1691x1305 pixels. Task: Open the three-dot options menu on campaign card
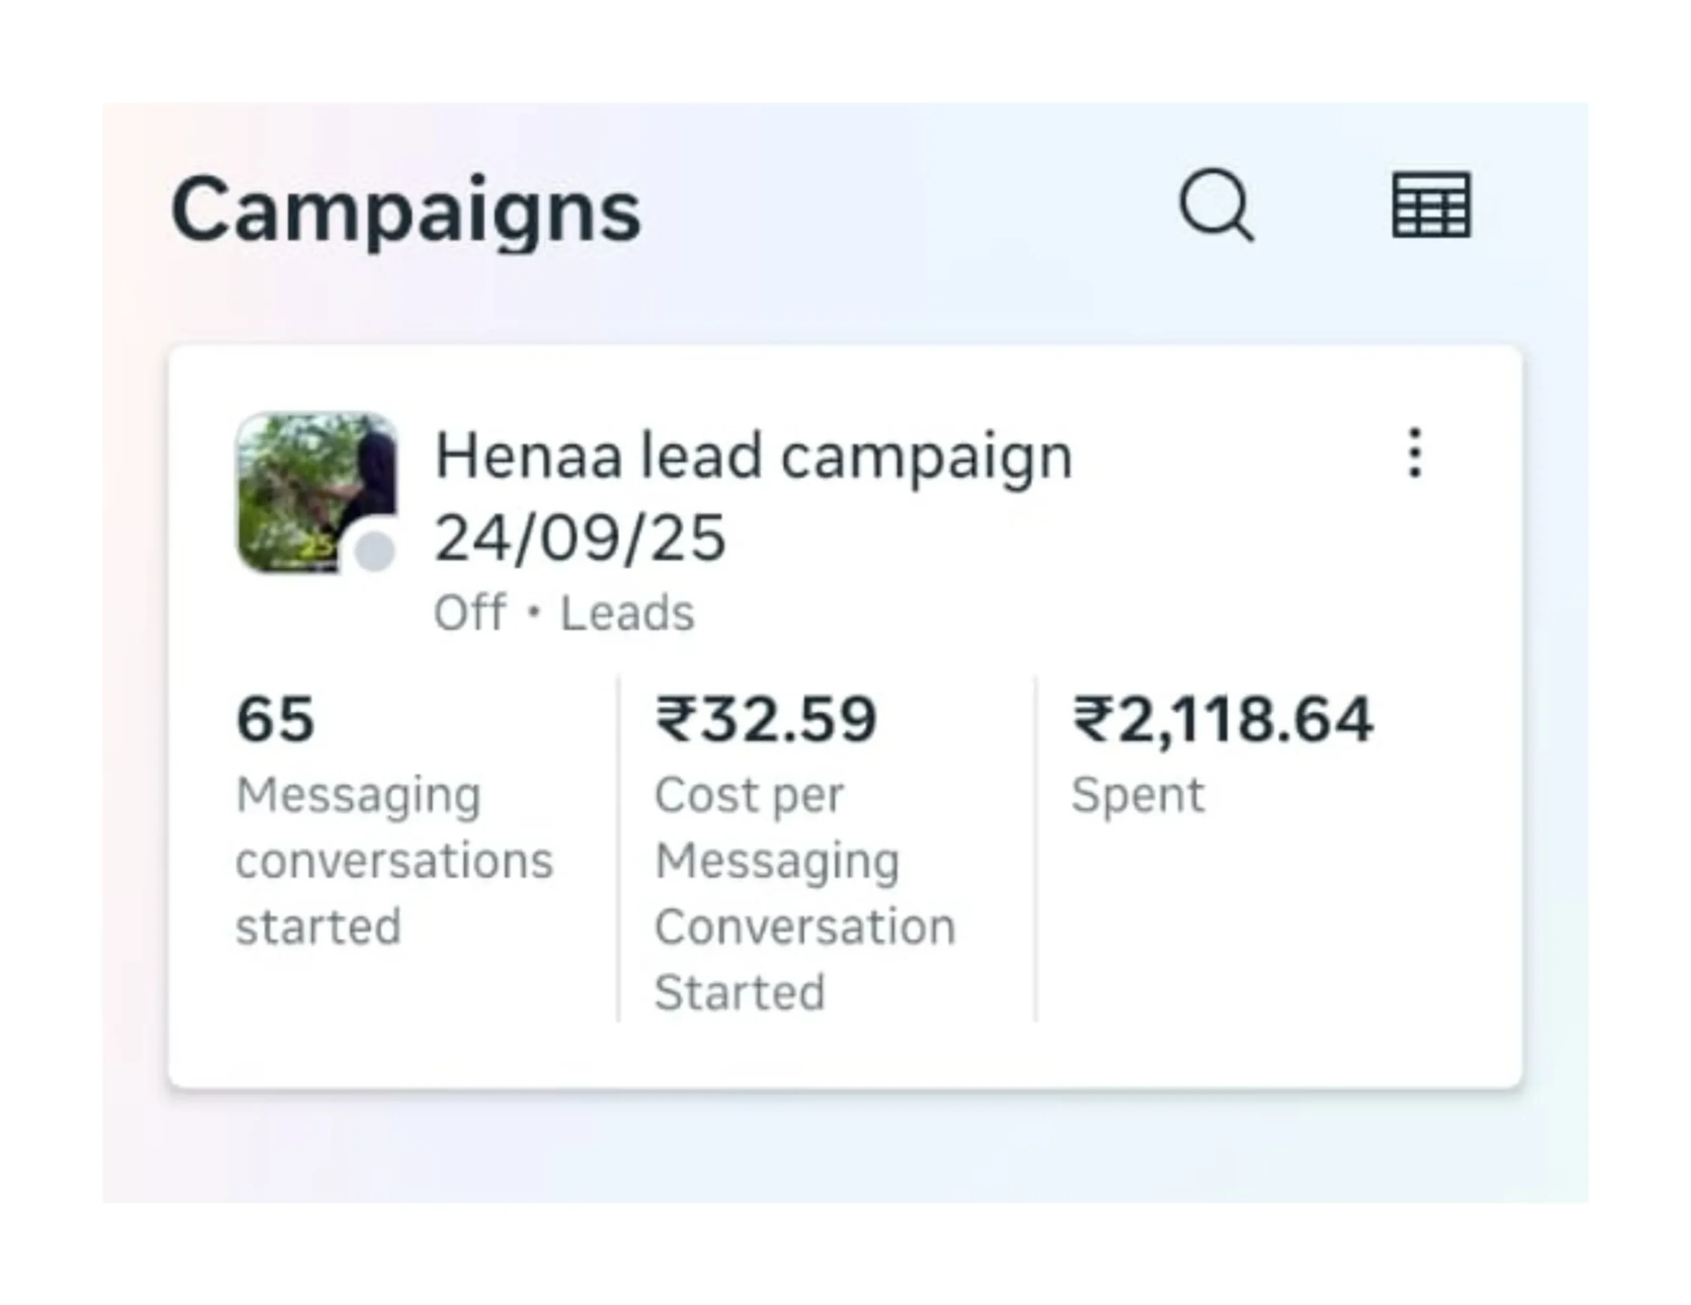tap(1415, 453)
